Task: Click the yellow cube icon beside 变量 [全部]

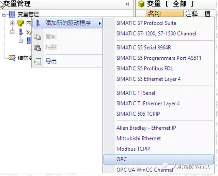Action: pyautogui.click(x=141, y=4)
